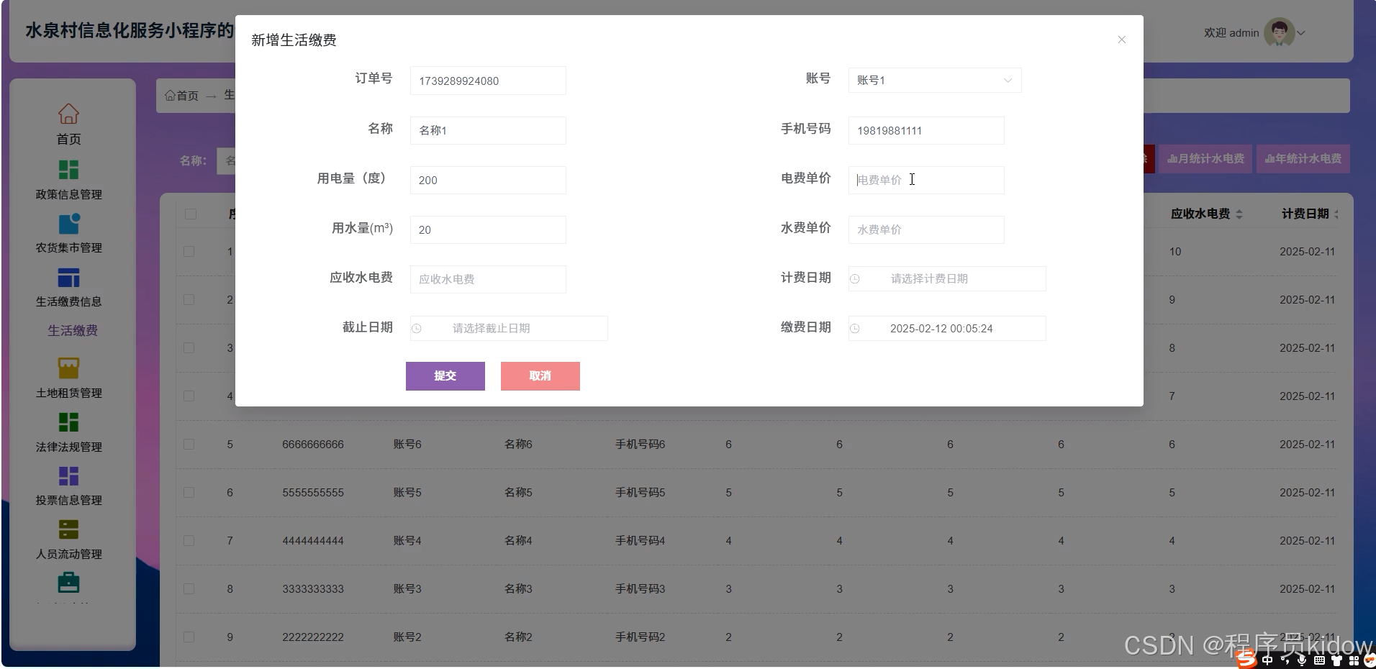Click inside the 电费单价 input field
The height and width of the screenshot is (669, 1376).
tap(925, 180)
